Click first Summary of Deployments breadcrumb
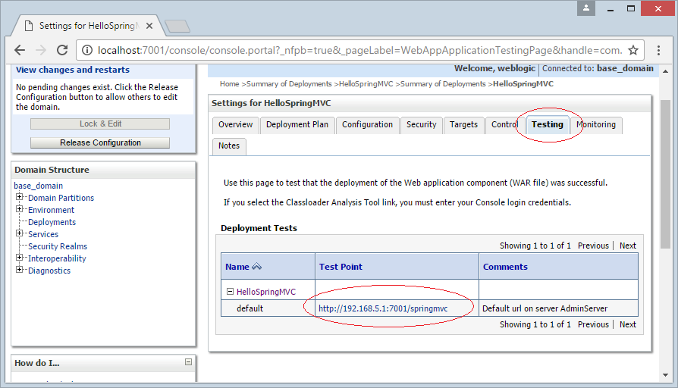 tap(289, 84)
